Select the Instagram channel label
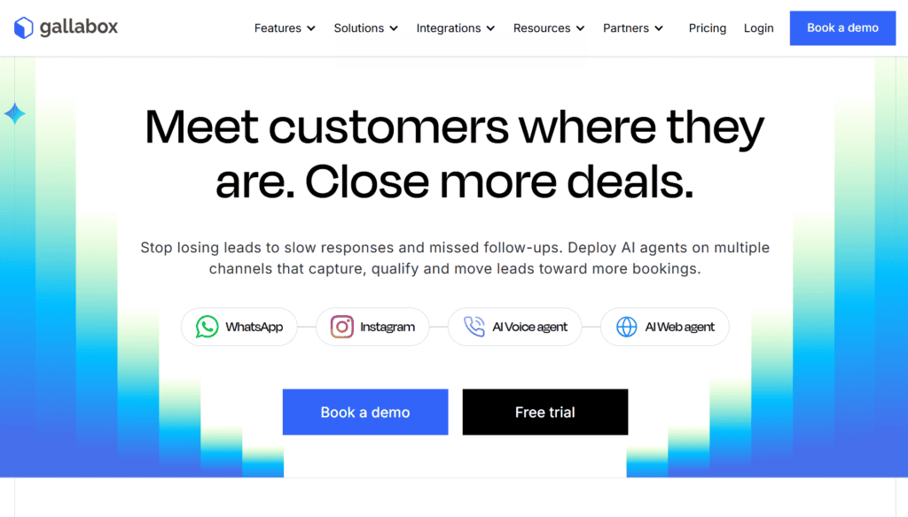This screenshot has height=517, width=908. click(x=387, y=327)
